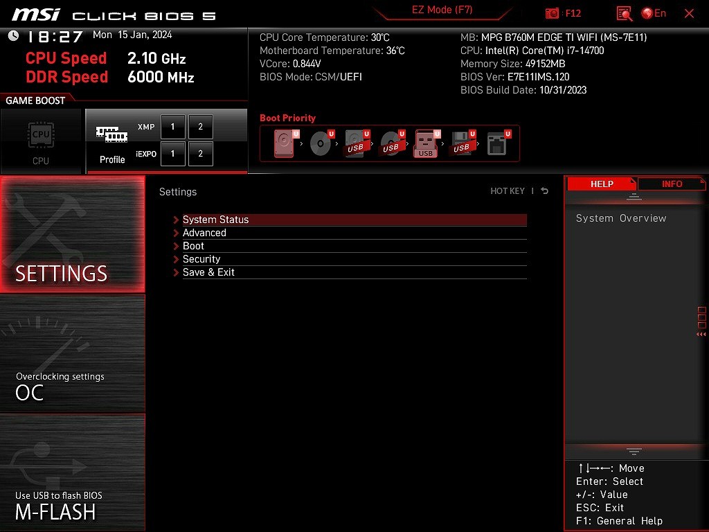Close the BIOS with the X icon
The height and width of the screenshot is (532, 709).
[689, 14]
